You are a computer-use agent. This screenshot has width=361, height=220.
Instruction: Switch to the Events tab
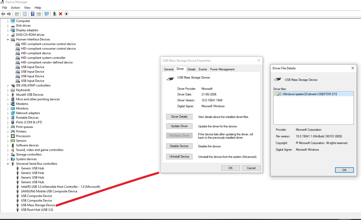[203, 69]
